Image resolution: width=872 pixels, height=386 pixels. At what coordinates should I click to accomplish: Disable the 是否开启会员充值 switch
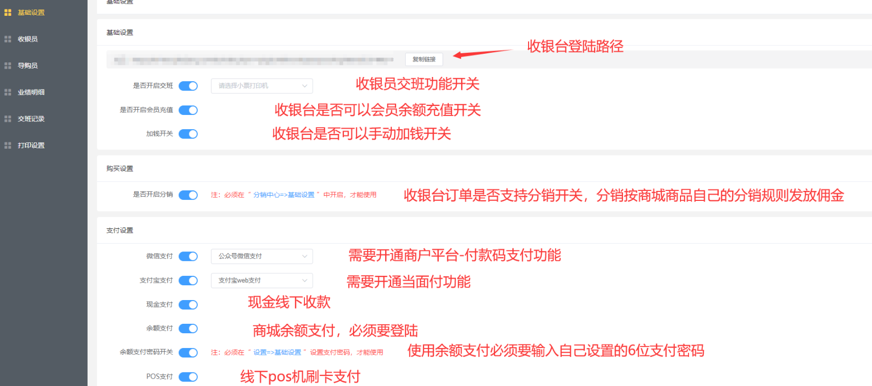(188, 110)
